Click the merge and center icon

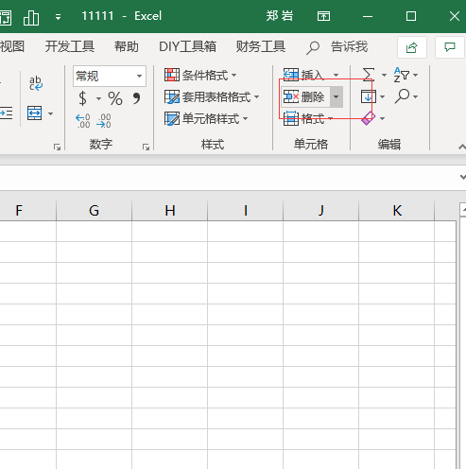tap(34, 113)
